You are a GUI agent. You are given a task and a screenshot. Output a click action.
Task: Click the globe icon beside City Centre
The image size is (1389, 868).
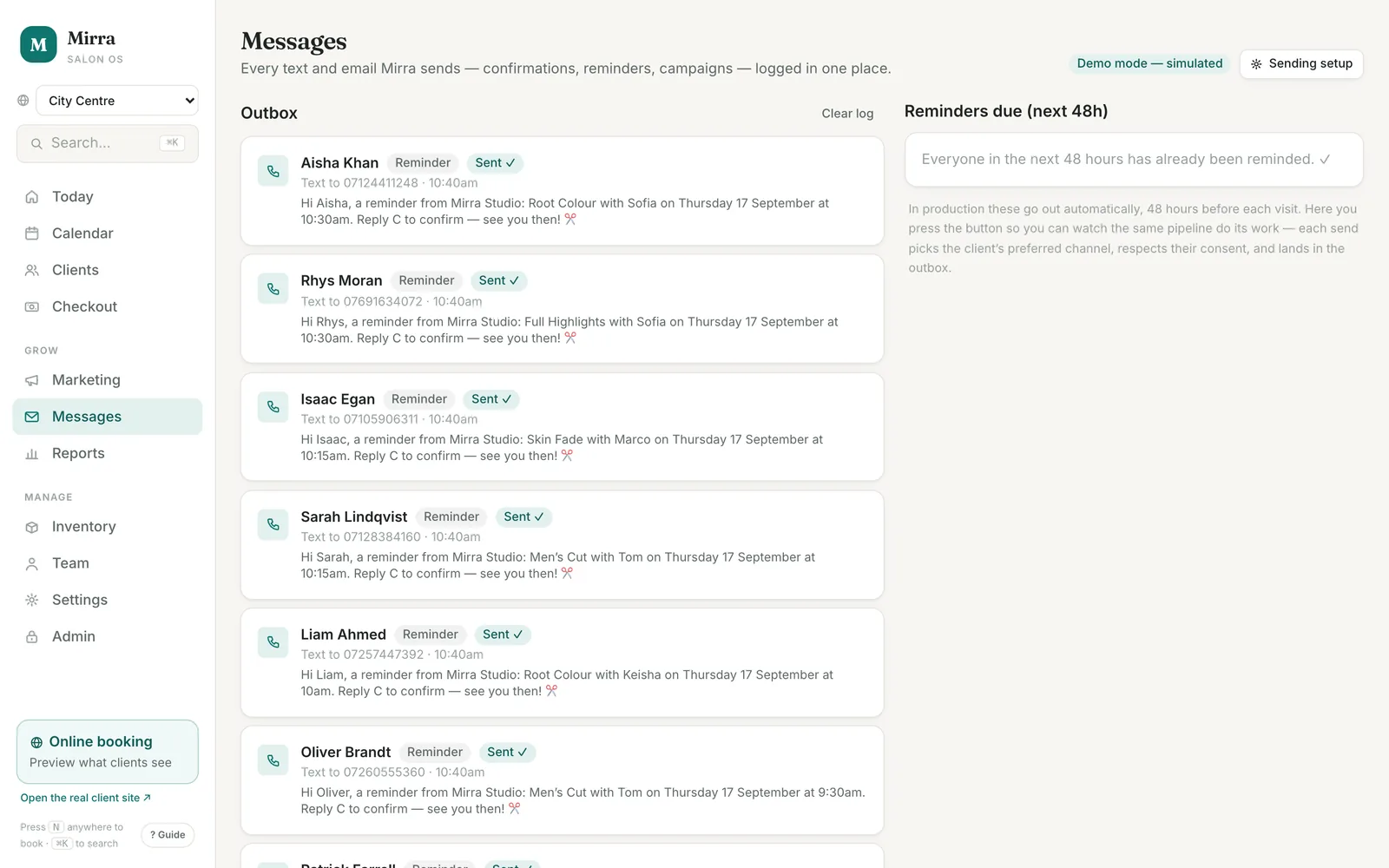pyautogui.click(x=23, y=101)
